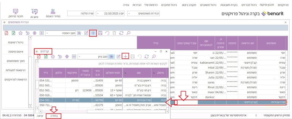Viewport: 292px width, 119px height.
Task: Toggle the eye view icon in קבלנים window
Action: pyautogui.click(x=111, y=56)
